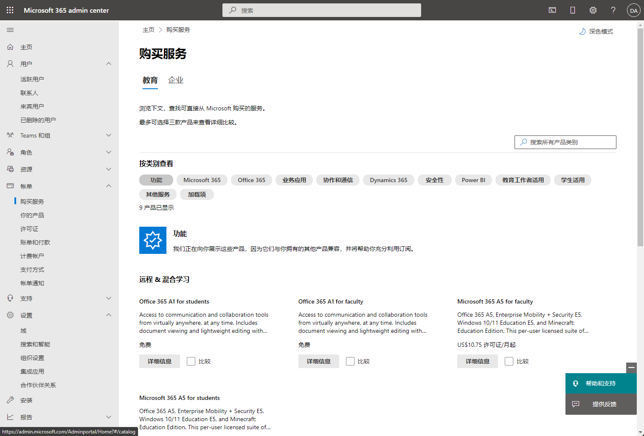Open the settings gear in header
Image resolution: width=644 pixels, height=436 pixels.
click(593, 10)
